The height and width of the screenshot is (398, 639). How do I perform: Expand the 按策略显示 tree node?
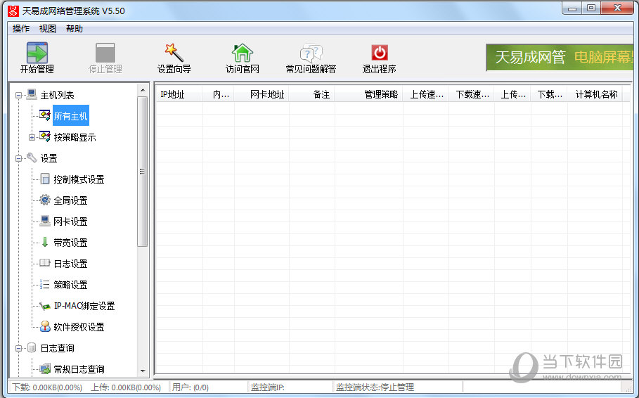pyautogui.click(x=32, y=137)
